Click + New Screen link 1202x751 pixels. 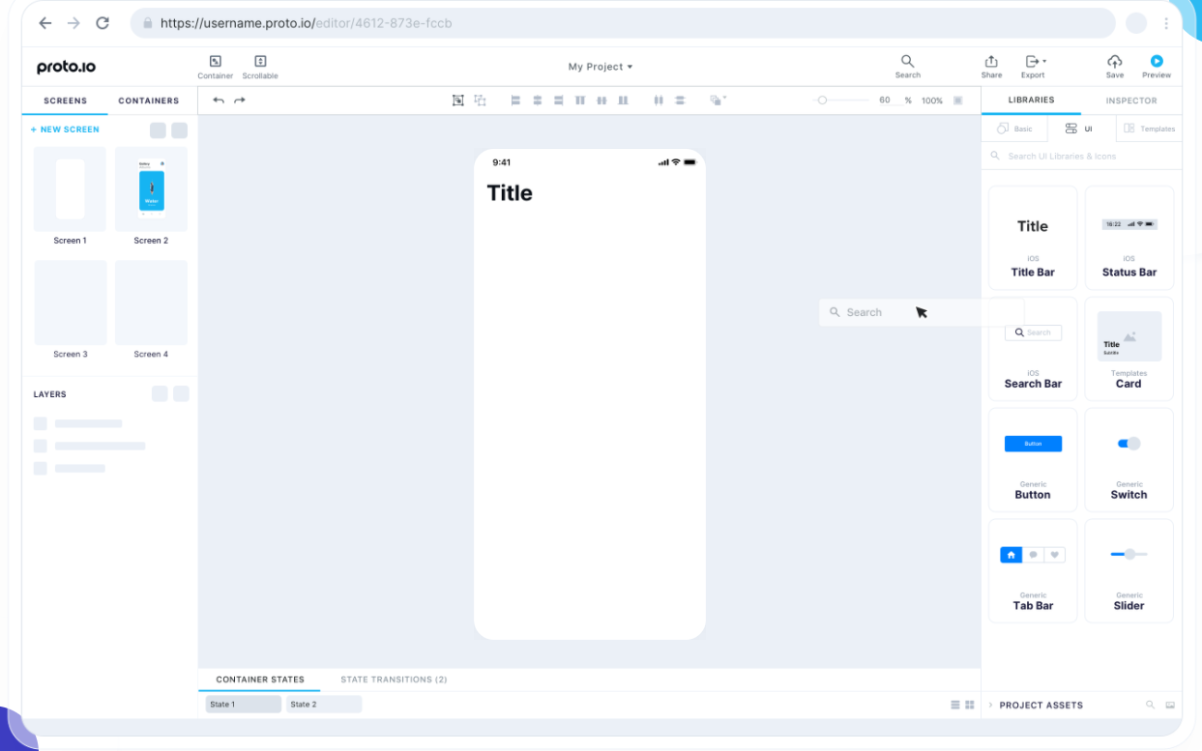point(65,130)
